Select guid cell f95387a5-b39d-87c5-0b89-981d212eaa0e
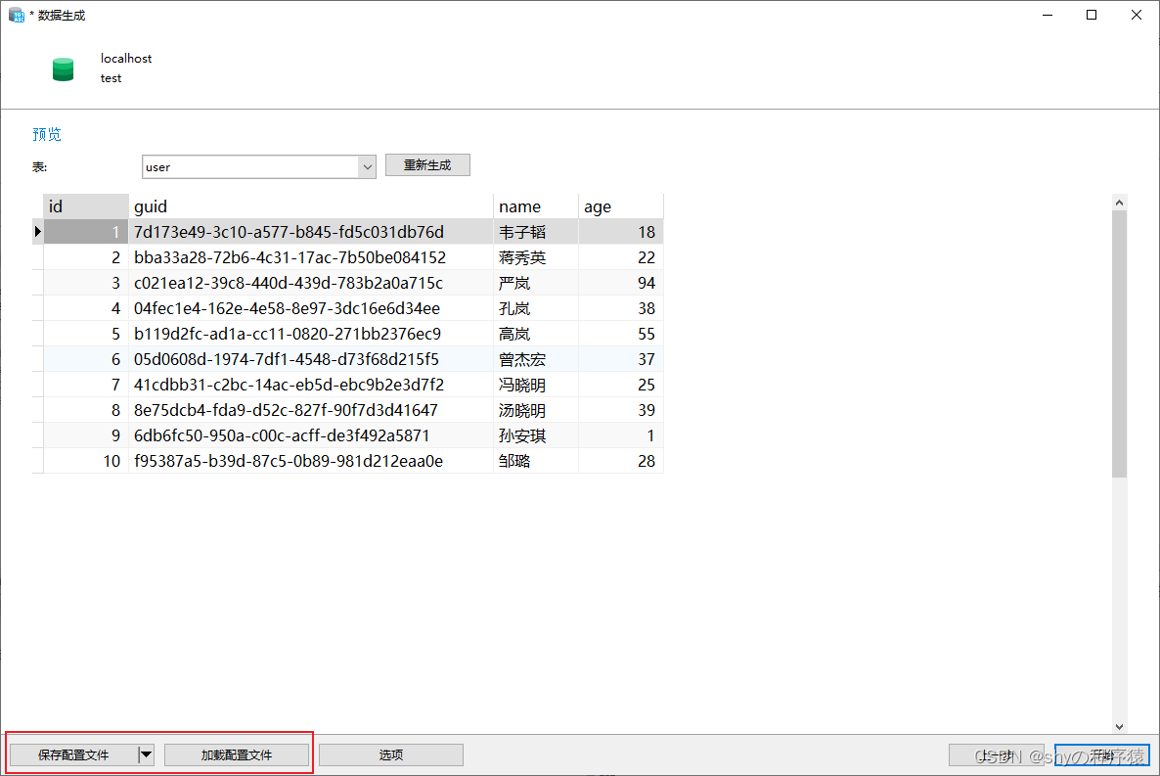The image size is (1160, 776). tap(311, 461)
